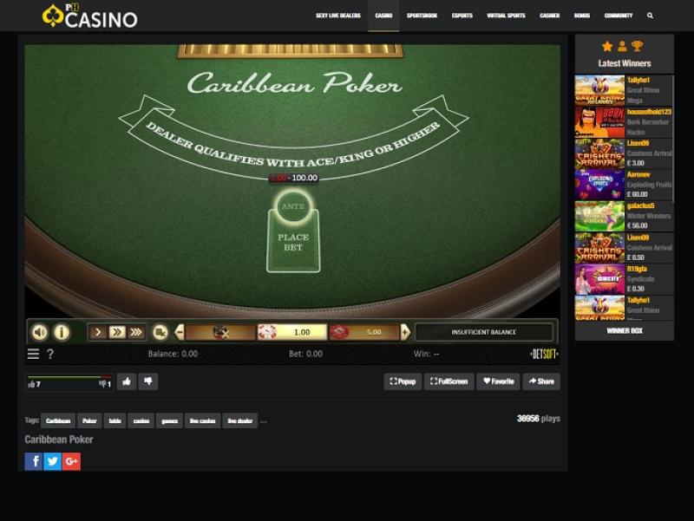
Task: Open the hamburger menu below the game
Action: 33,354
